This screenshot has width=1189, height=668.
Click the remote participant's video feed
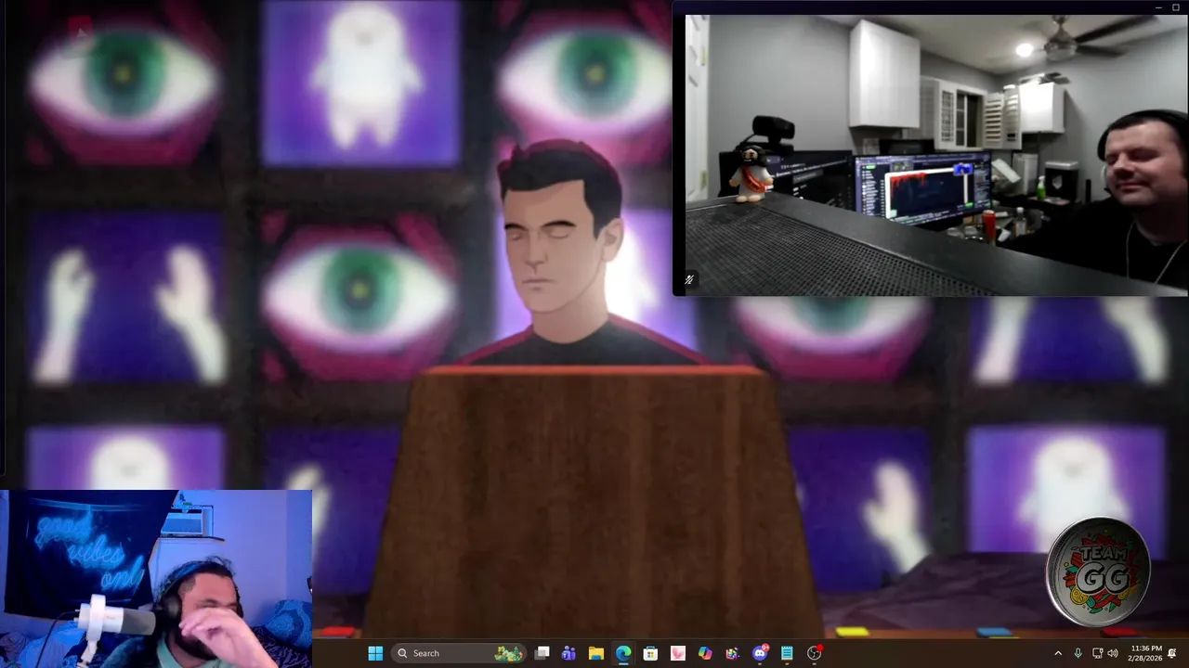pyautogui.click(x=936, y=155)
